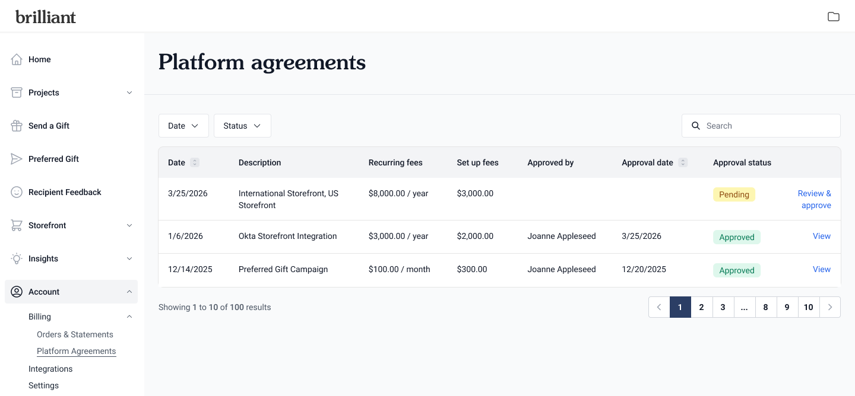
Task: Click the folder icon in the header
Action: coord(834,17)
